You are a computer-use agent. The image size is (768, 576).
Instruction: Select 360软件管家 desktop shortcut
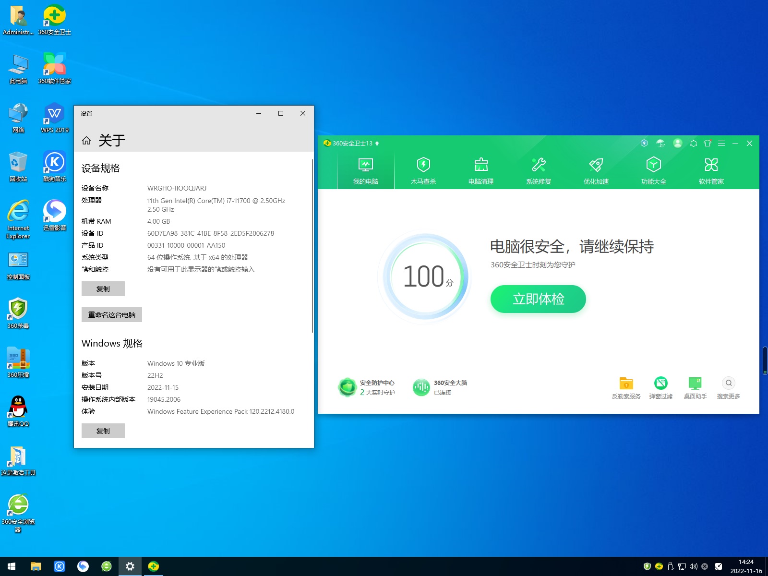click(x=55, y=69)
